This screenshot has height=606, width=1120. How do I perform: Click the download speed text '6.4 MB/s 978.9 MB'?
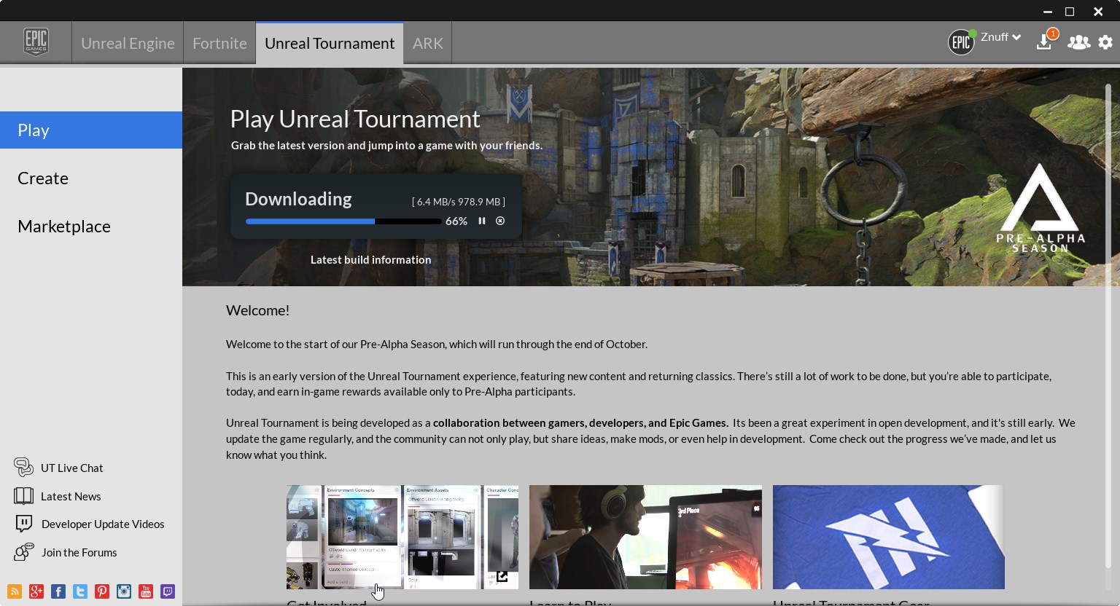pos(459,202)
